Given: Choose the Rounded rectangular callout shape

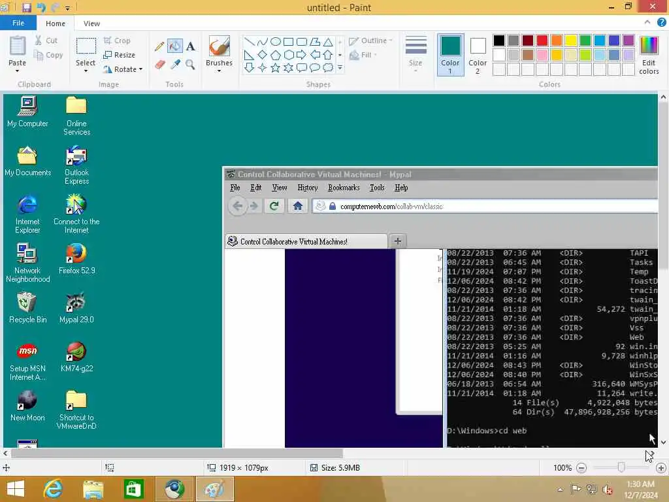Looking at the screenshot, I should pyautogui.click(x=302, y=68).
